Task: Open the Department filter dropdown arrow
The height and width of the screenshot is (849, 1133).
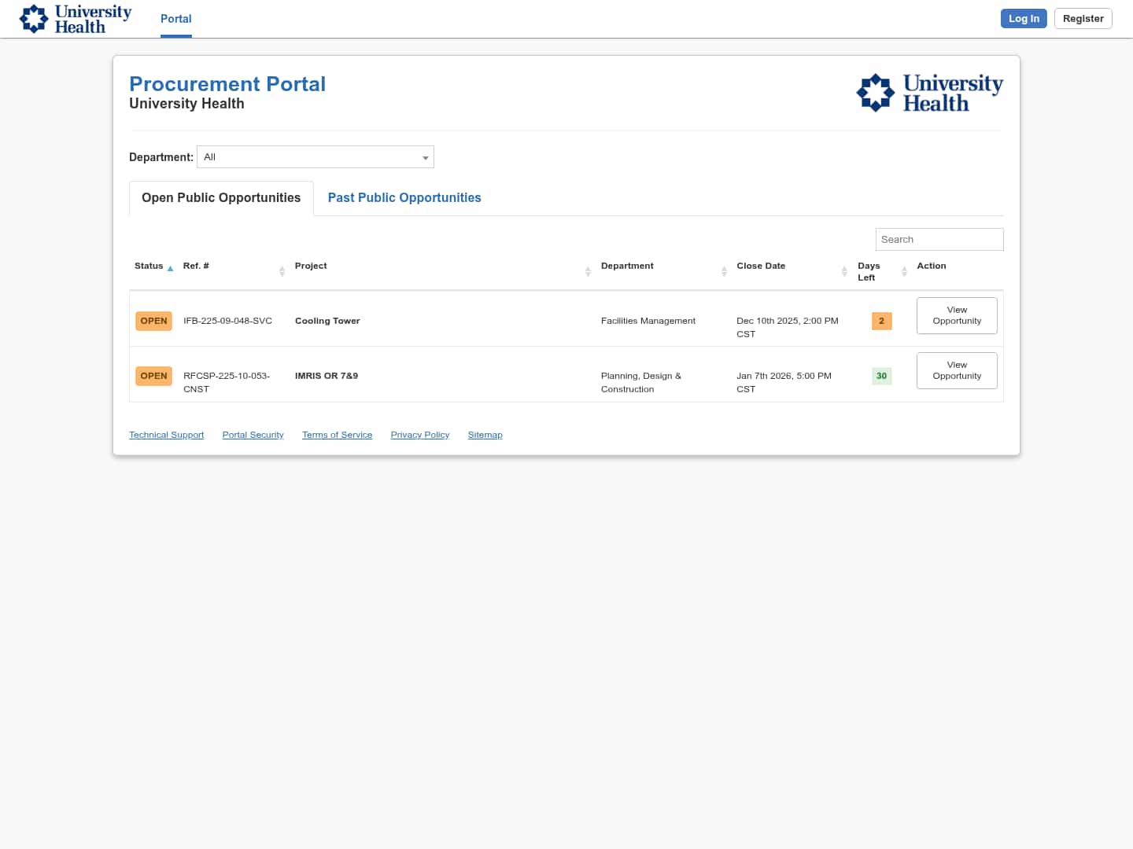Action: (x=425, y=156)
